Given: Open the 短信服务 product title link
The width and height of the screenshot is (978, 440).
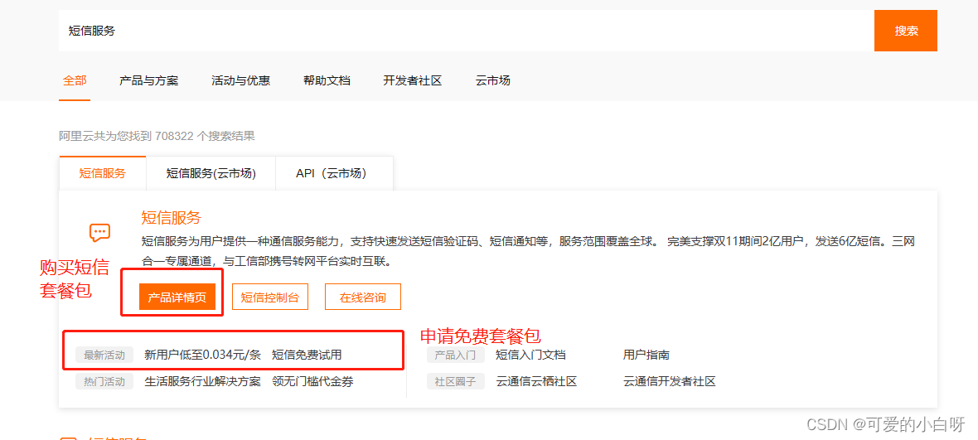Looking at the screenshot, I should point(172,217).
